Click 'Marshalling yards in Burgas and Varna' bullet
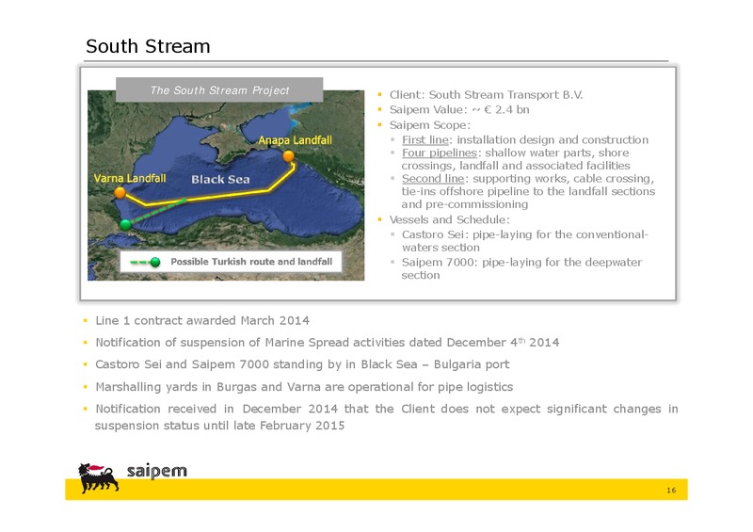This screenshot has height=532, width=753. (x=304, y=387)
